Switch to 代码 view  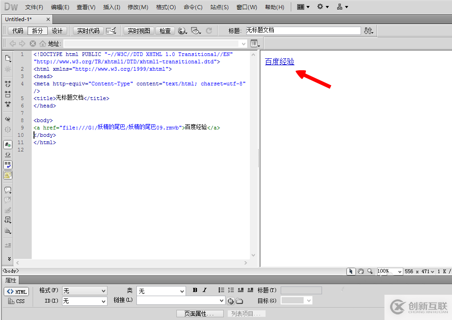17,31
